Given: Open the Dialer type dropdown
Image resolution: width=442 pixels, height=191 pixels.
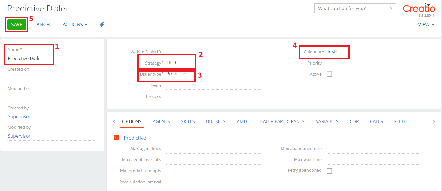Looking at the screenshot, I should pyautogui.click(x=213, y=74).
